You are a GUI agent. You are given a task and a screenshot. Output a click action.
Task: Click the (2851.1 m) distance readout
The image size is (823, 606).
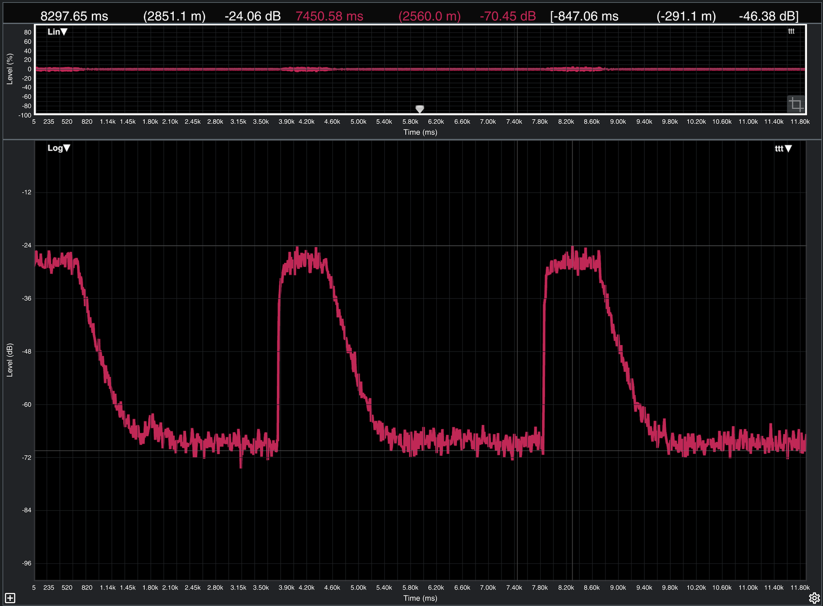pos(174,16)
